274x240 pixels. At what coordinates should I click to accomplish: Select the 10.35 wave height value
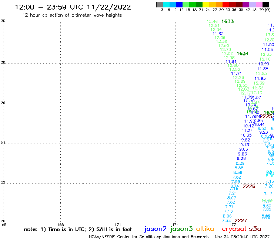click(x=246, y=135)
